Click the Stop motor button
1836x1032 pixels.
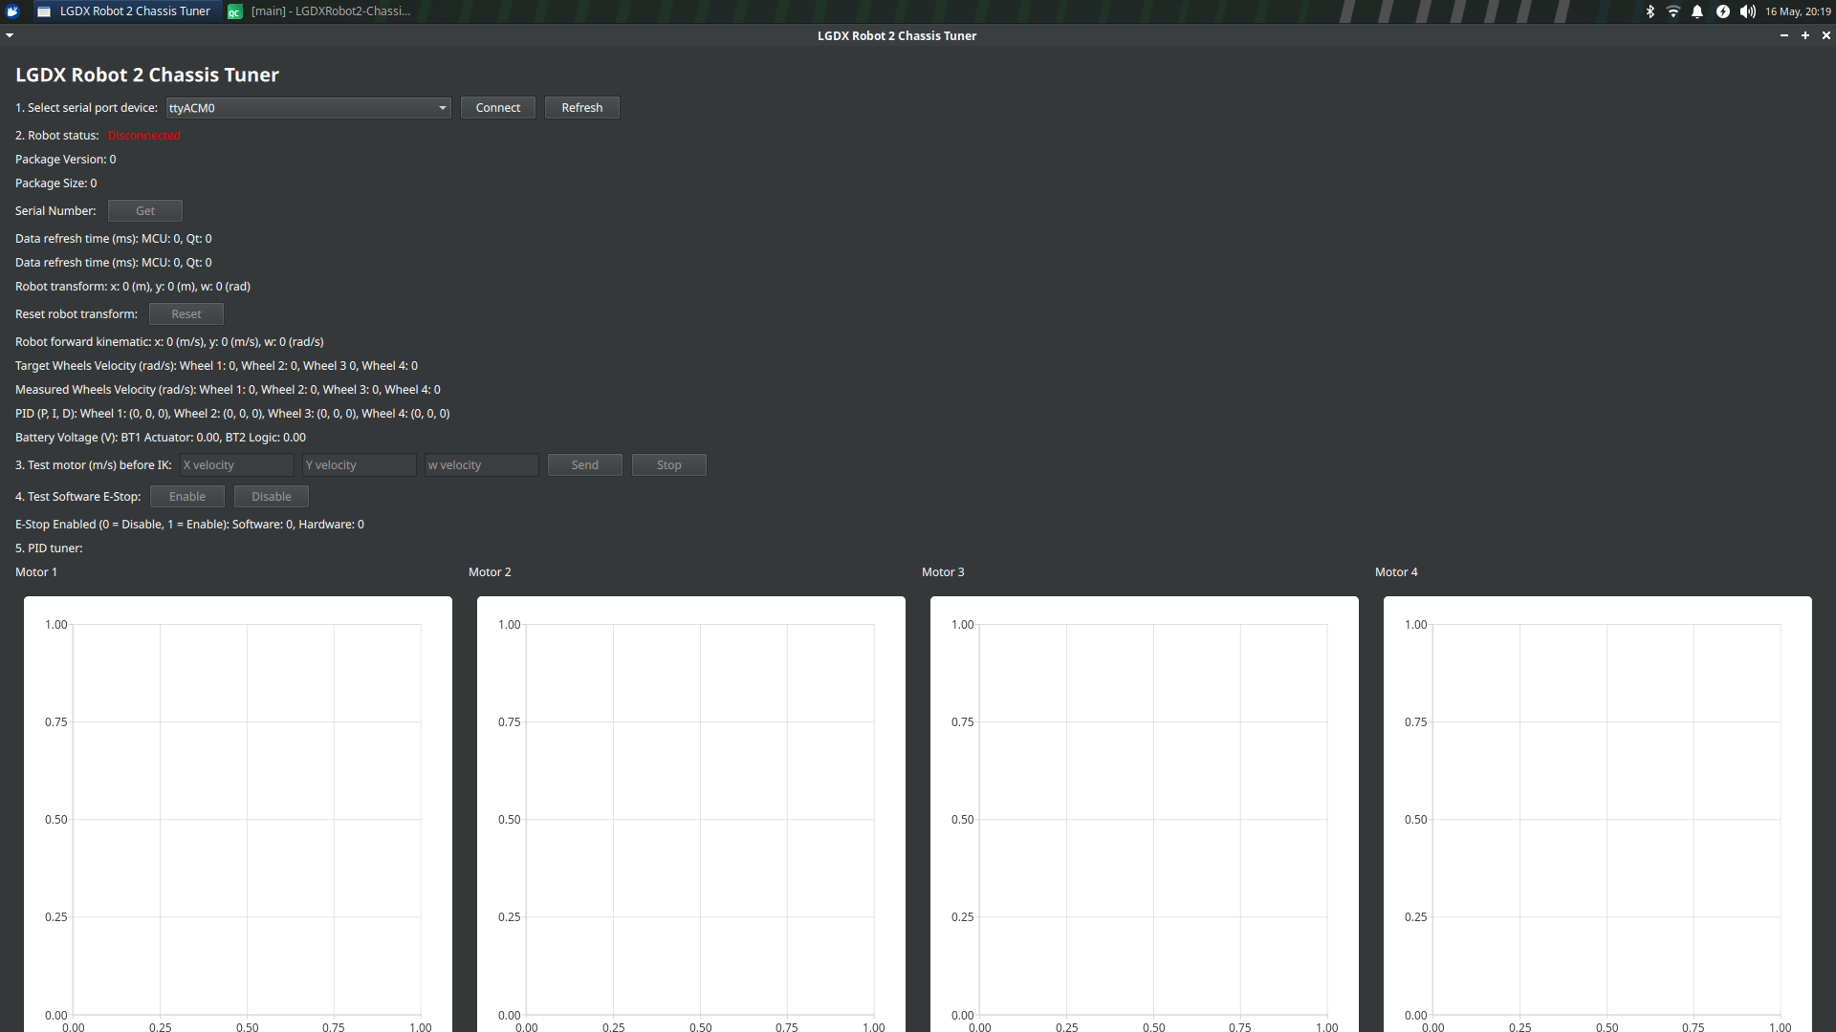click(x=669, y=465)
